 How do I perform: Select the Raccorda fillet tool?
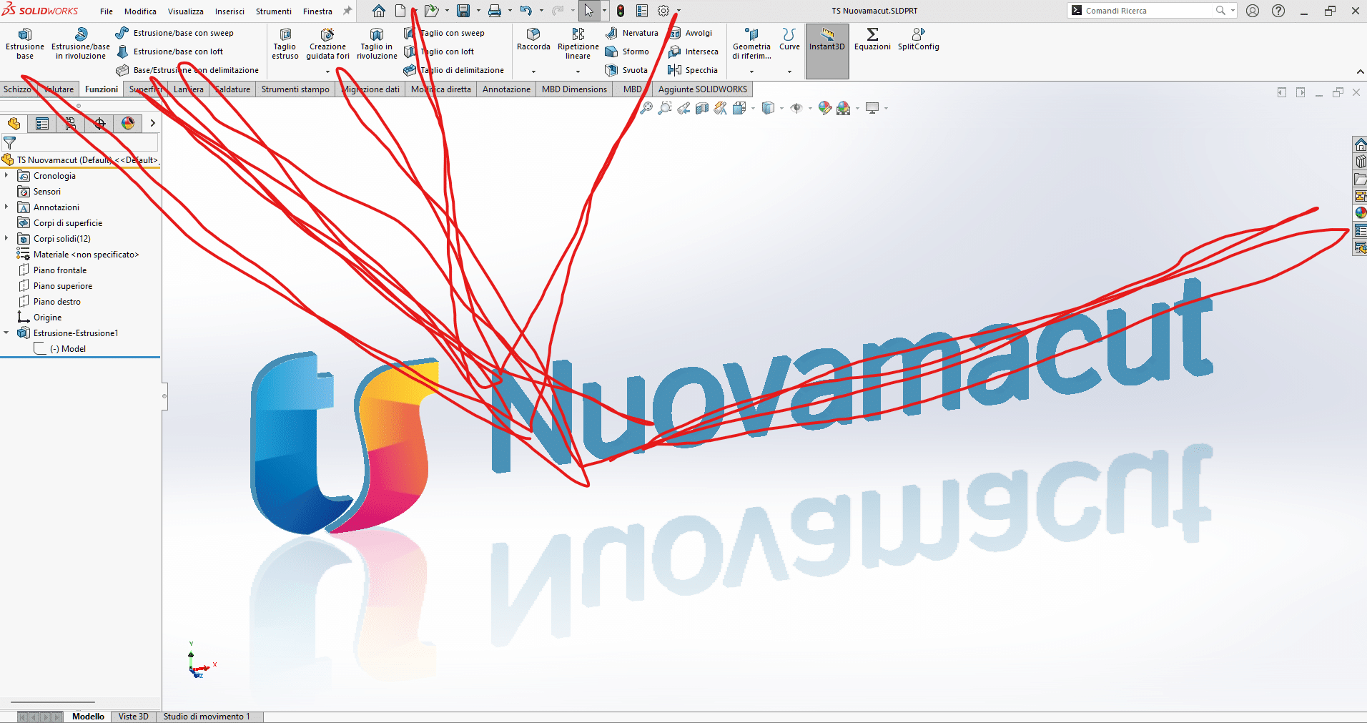(533, 39)
